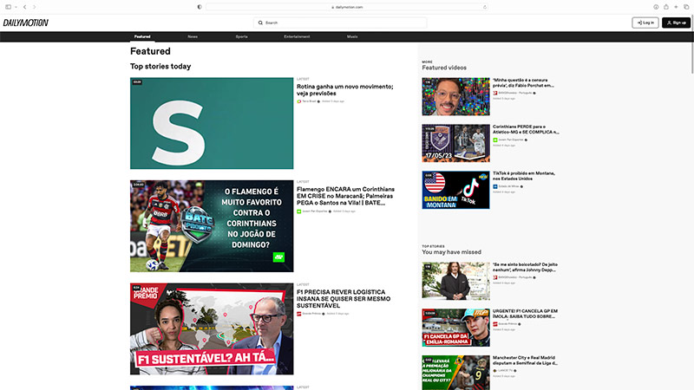Viewport: 694px width, 390px height.
Task: Click the Log in button
Action: coord(645,23)
